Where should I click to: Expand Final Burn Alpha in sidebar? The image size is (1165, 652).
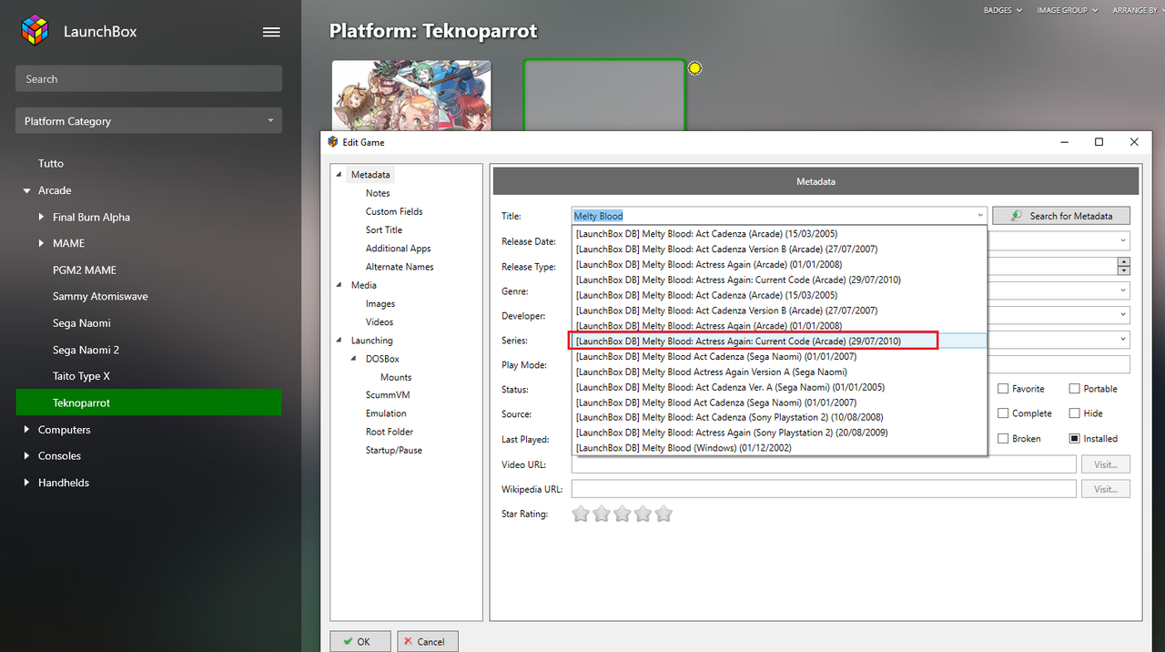tap(42, 218)
